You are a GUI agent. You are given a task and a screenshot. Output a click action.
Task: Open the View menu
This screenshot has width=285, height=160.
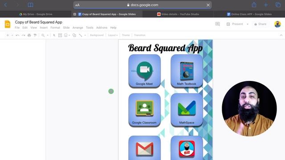(34, 28)
